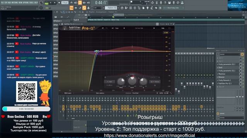Click the 0:44:13 time display

click(101, 3)
